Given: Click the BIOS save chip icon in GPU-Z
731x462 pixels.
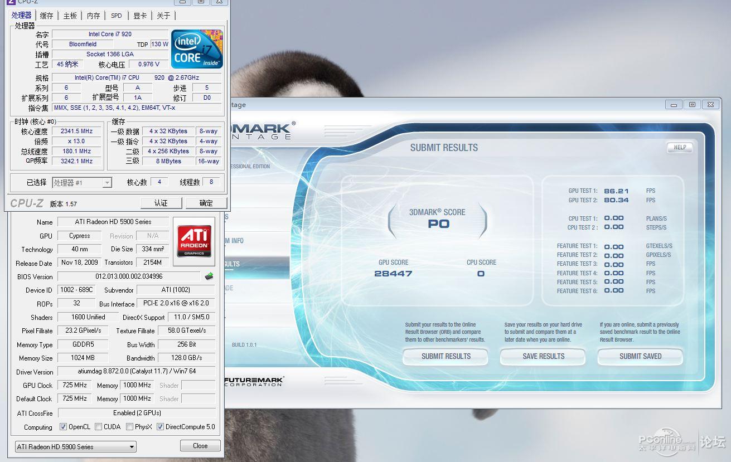Looking at the screenshot, I should pyautogui.click(x=209, y=276).
